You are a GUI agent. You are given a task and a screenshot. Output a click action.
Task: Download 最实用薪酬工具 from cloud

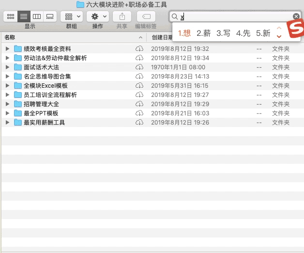pos(139,123)
